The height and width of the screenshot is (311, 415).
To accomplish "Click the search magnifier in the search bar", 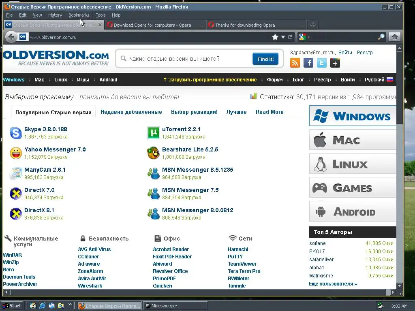I will point(381,37).
